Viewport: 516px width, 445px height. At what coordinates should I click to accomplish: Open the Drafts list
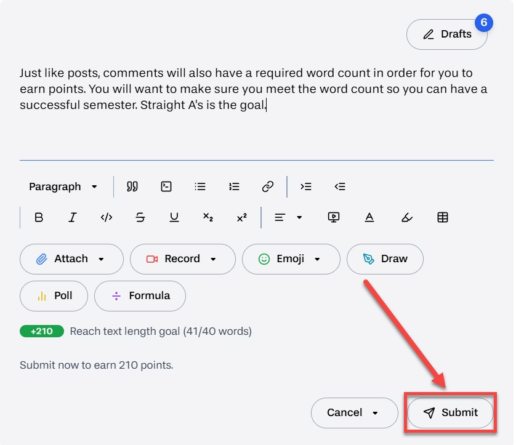coord(446,34)
